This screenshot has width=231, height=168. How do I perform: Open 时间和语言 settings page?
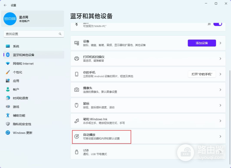[34, 98]
